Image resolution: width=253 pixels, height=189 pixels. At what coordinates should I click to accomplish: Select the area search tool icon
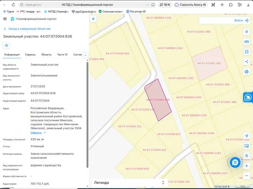point(247,52)
